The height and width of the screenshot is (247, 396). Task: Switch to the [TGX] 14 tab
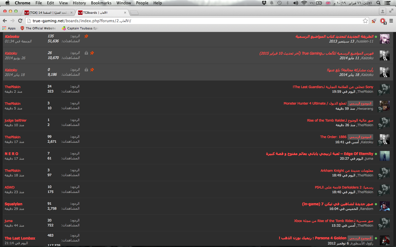point(48,13)
